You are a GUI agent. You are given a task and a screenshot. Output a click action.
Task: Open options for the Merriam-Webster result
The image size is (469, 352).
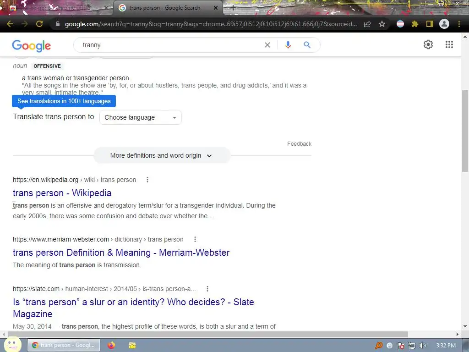point(195,239)
